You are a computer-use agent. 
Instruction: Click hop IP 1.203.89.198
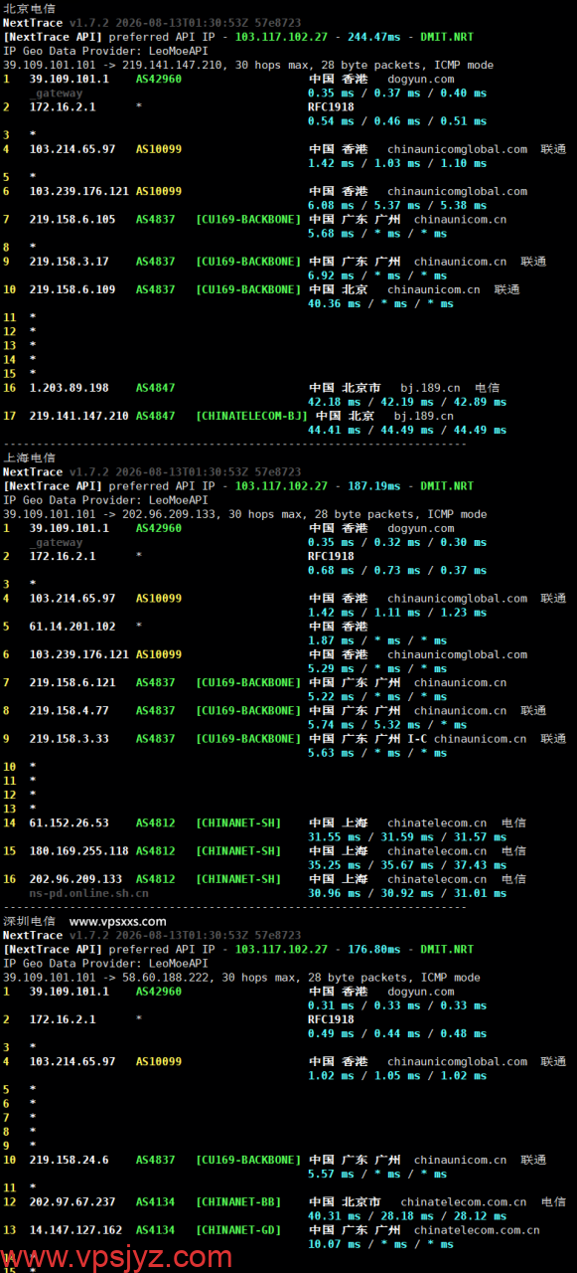point(70,388)
